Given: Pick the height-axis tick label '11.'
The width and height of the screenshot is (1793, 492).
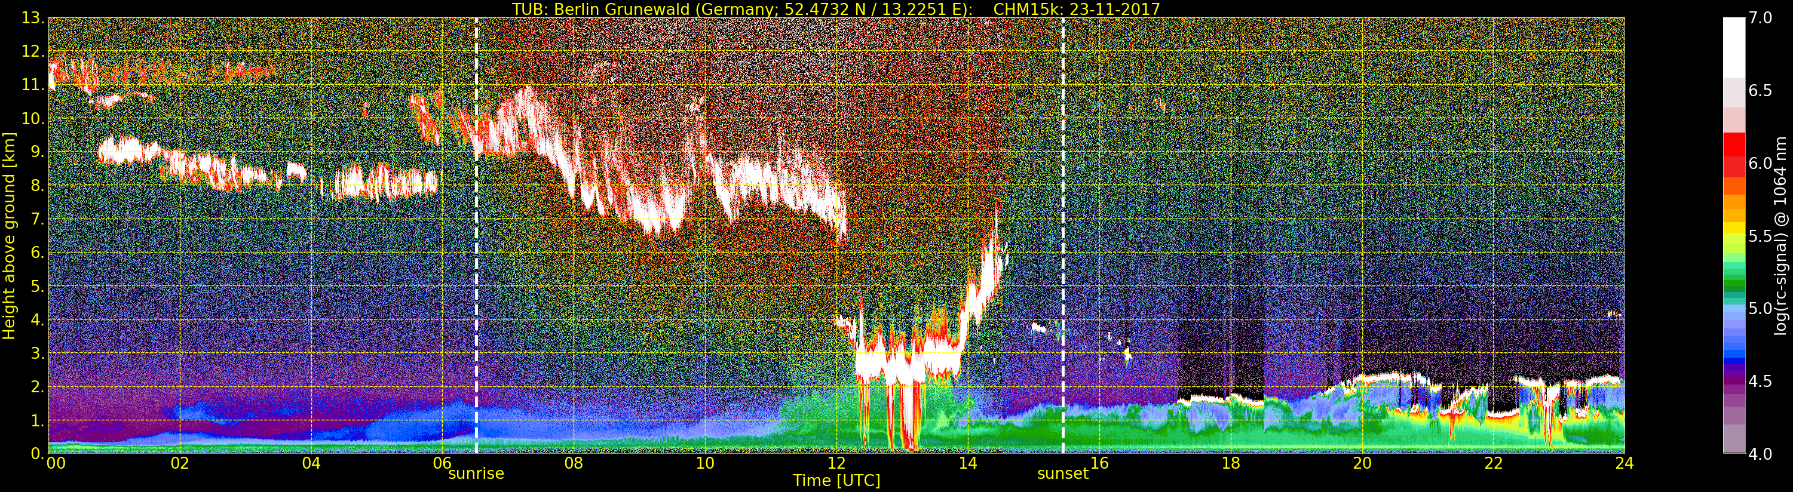Looking at the screenshot, I should pos(32,85).
